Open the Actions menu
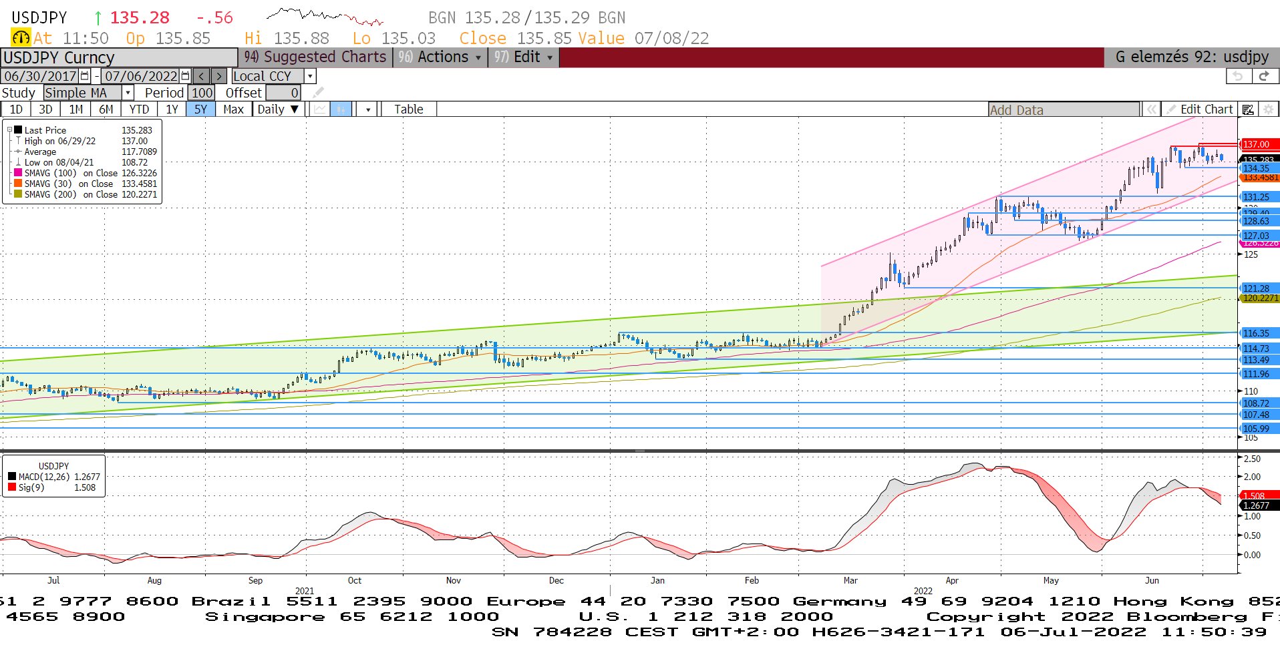1280x669 pixels. 440,57
